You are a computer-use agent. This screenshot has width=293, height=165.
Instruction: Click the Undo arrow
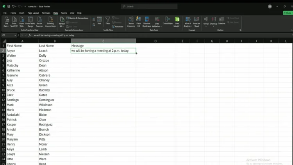[x=13, y=6]
